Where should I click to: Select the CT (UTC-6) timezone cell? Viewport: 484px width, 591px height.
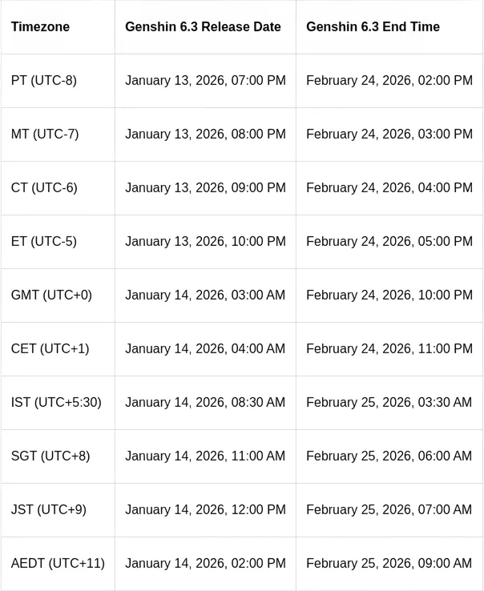[x=44, y=188]
